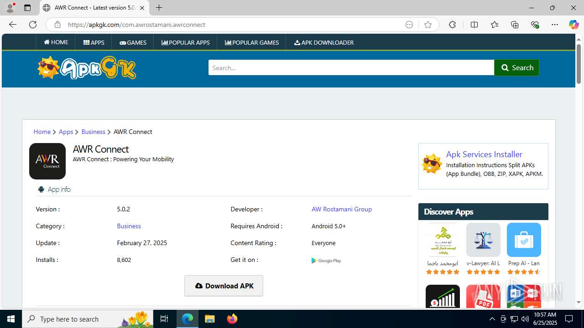The width and height of the screenshot is (584, 328).
Task: Open browser Extensions puzzle icon
Action: pyautogui.click(x=452, y=25)
